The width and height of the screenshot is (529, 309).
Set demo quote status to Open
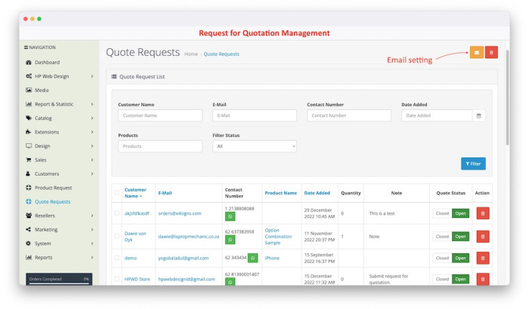[460, 259]
